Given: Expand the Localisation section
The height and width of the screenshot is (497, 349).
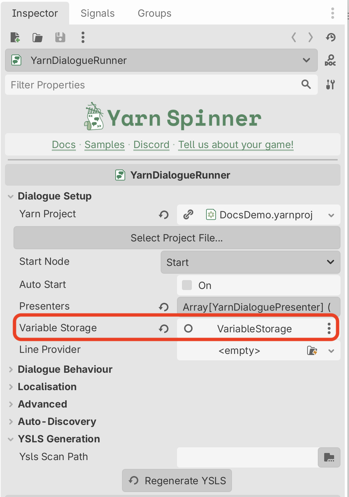Looking at the screenshot, I should coord(47,387).
